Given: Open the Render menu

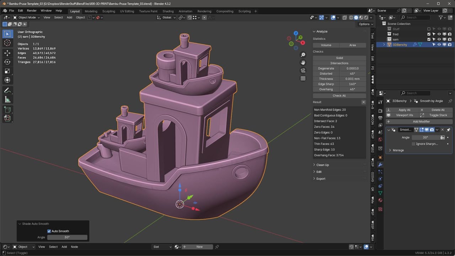Looking at the screenshot, I should [x=32, y=11].
